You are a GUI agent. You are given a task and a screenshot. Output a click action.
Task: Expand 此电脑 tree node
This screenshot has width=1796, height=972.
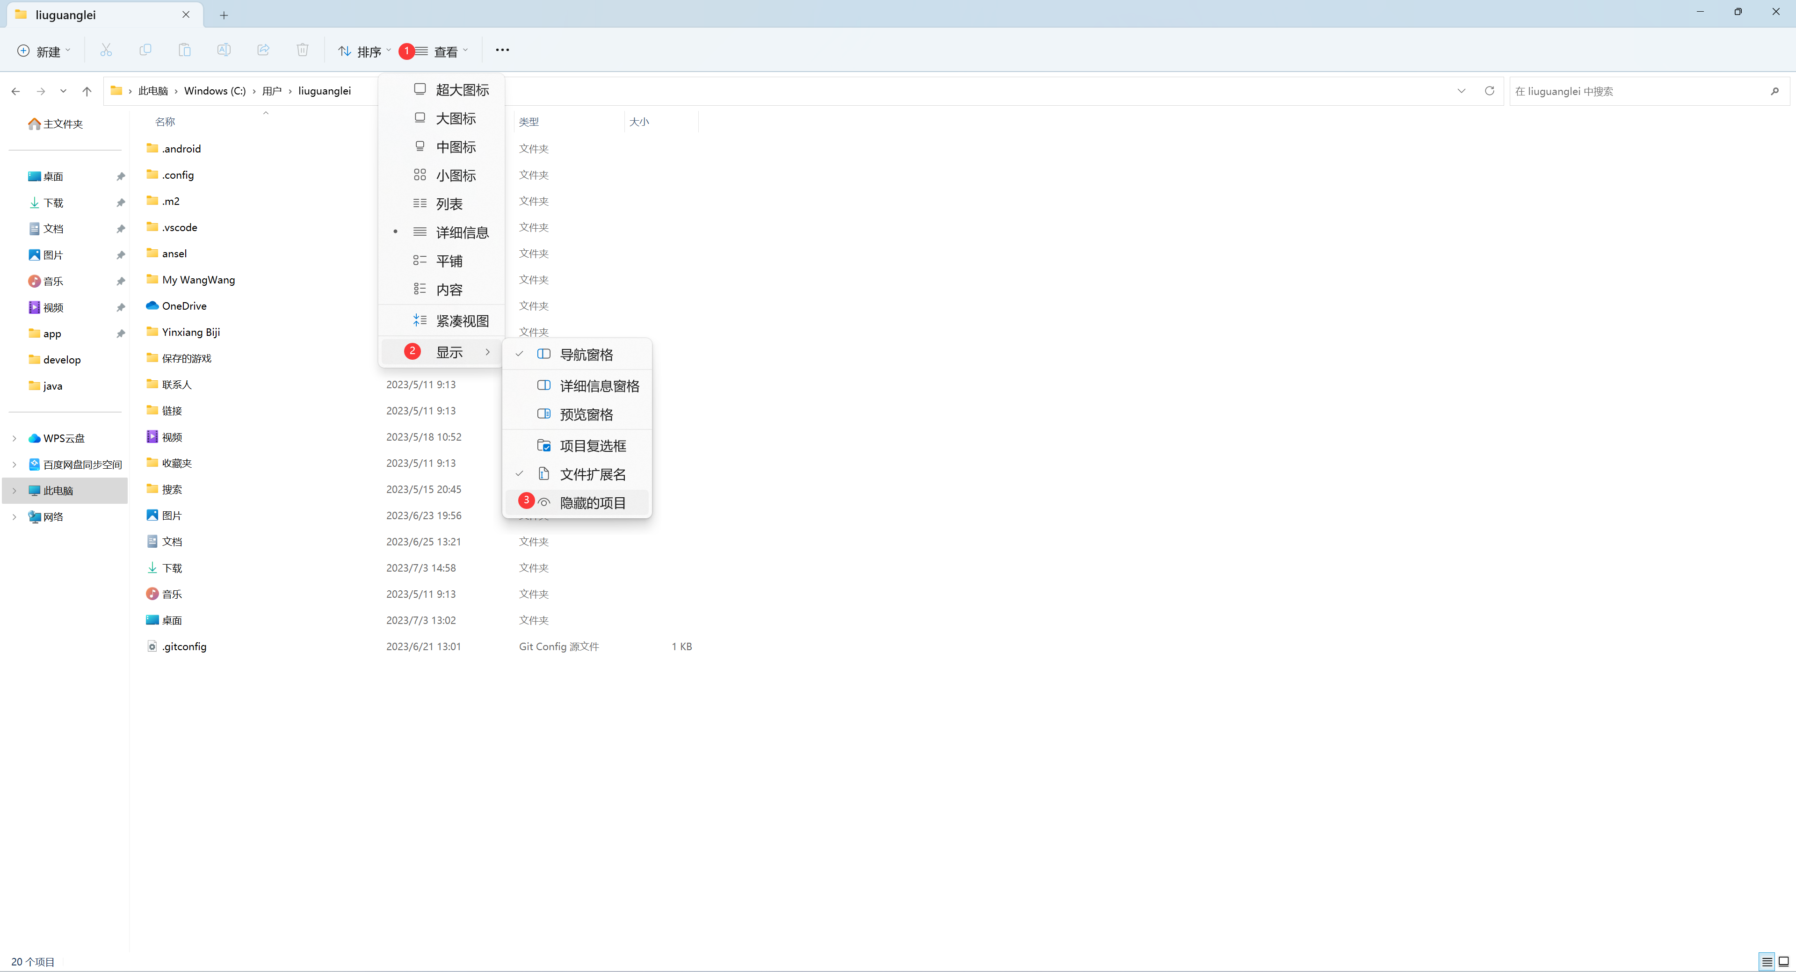14,491
